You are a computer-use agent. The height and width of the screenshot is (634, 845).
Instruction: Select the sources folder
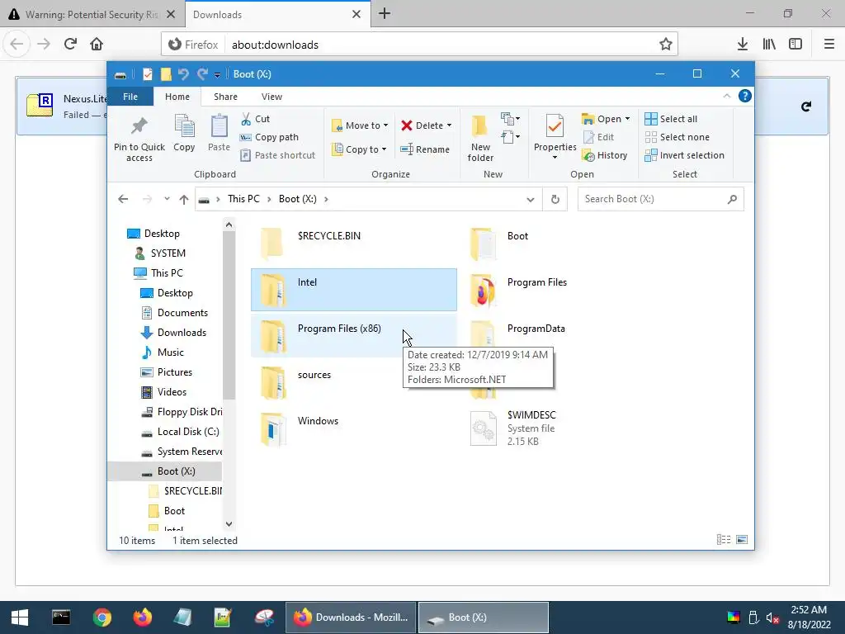pyautogui.click(x=354, y=383)
